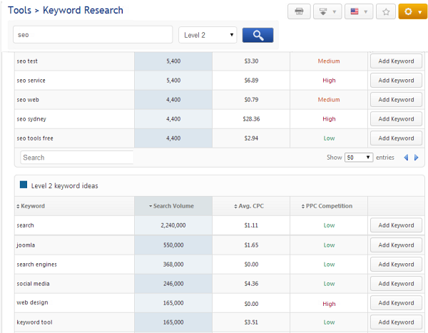Click the blue square beside Level 2 keyword ideas
428x333 pixels.
[24, 185]
